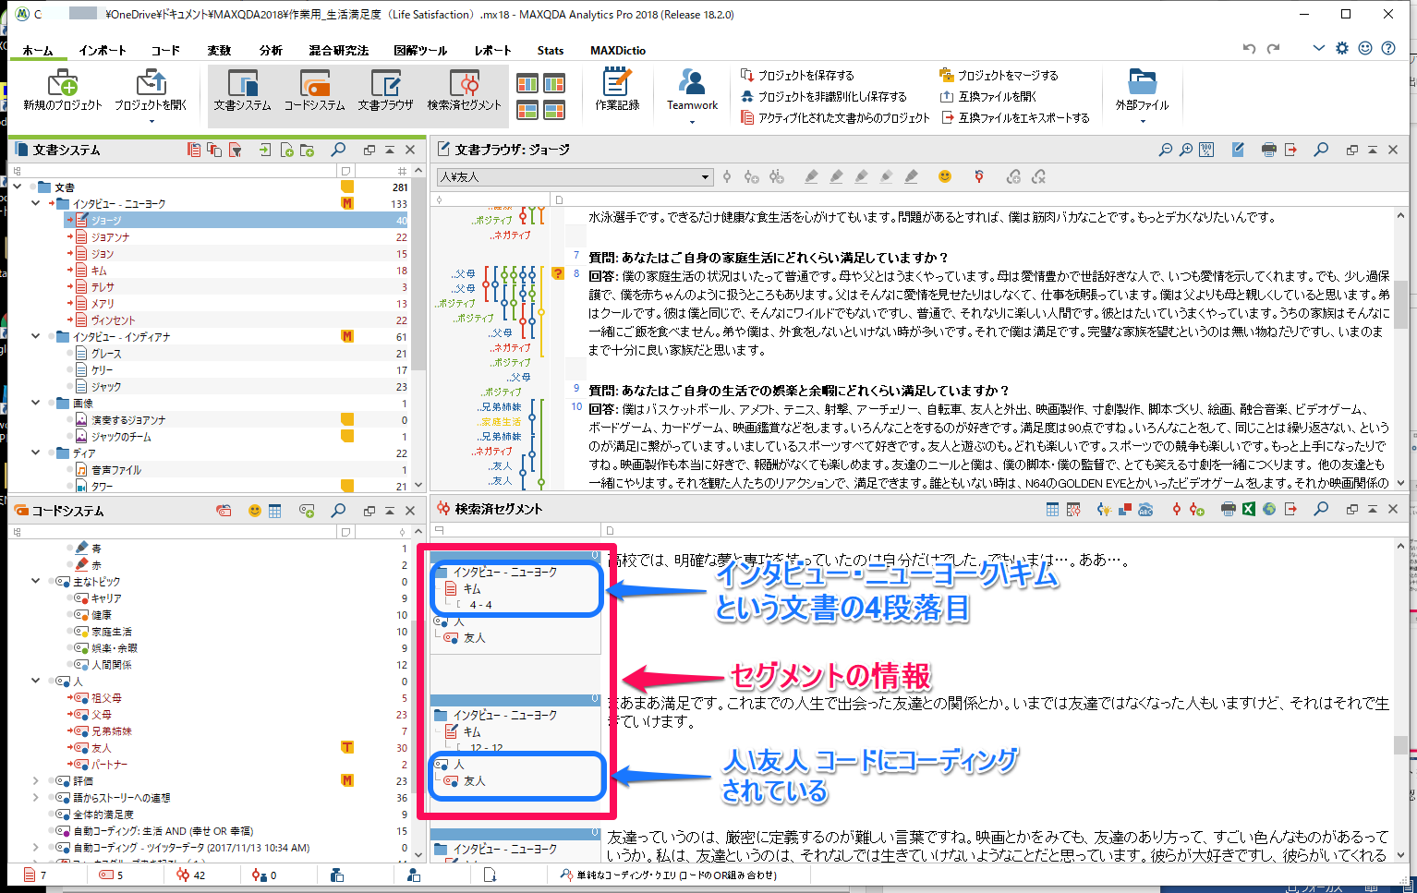Expand the 評価 code in the code tree
Image resolution: width=1417 pixels, height=893 pixels.
(x=35, y=781)
